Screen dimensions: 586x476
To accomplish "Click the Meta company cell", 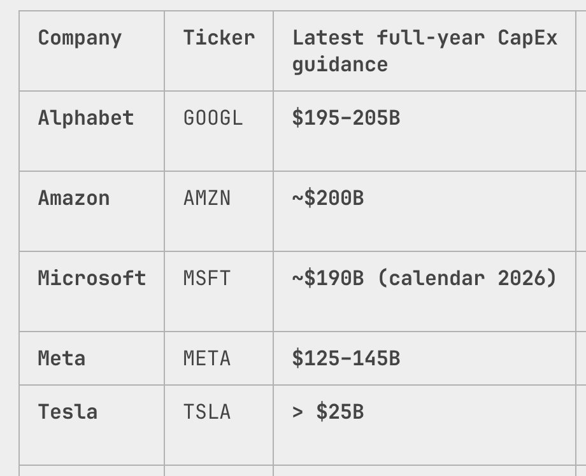I will tap(92, 358).
